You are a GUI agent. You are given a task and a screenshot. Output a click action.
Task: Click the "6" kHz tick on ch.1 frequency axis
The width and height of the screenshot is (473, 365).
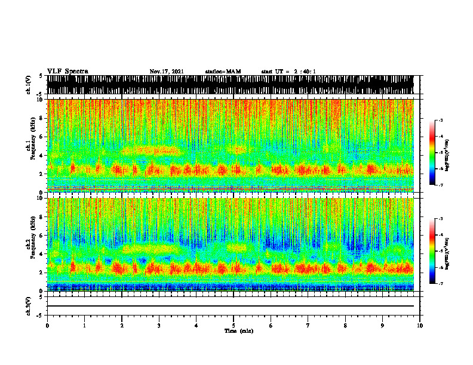(x=41, y=137)
